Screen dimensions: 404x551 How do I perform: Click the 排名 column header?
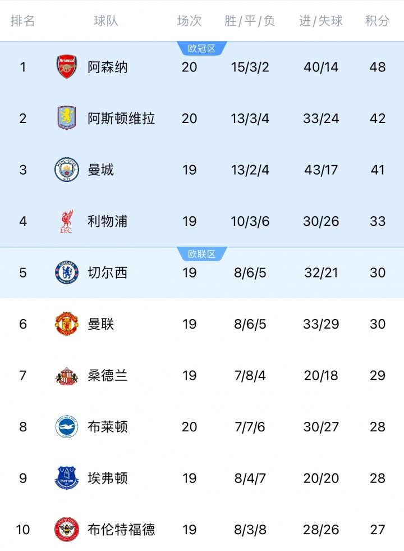pos(23,21)
